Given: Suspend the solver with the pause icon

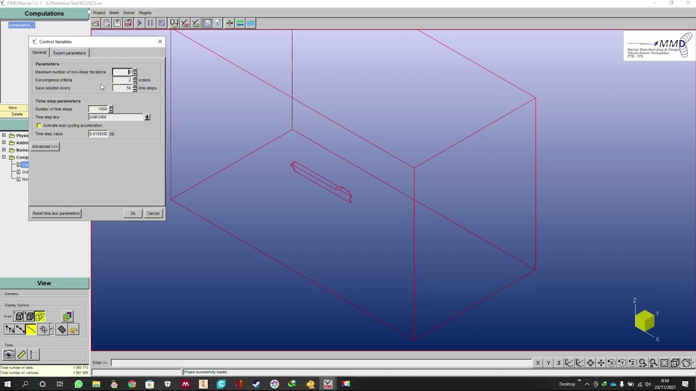Looking at the screenshot, I should click(151, 23).
